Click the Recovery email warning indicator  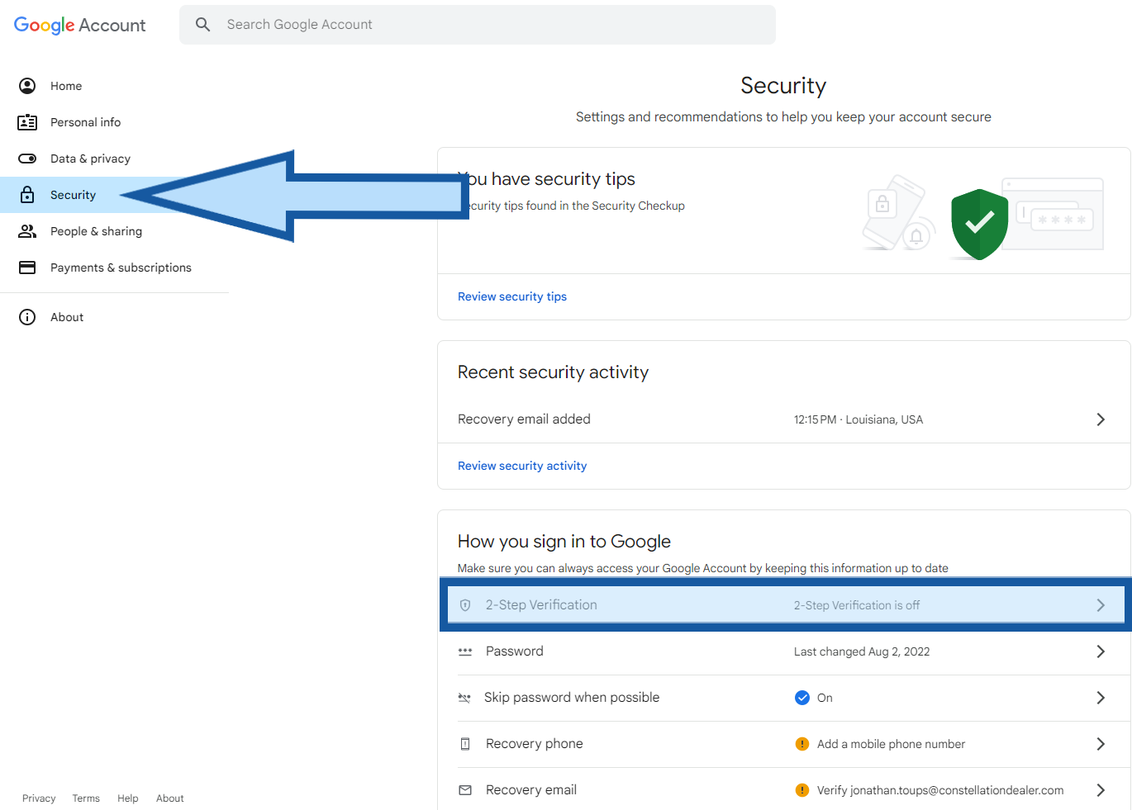pos(801,790)
